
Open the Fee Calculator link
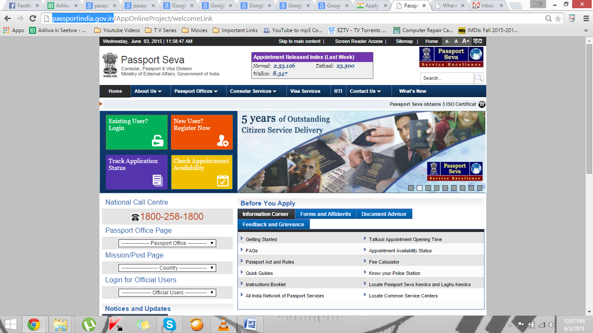(x=384, y=262)
